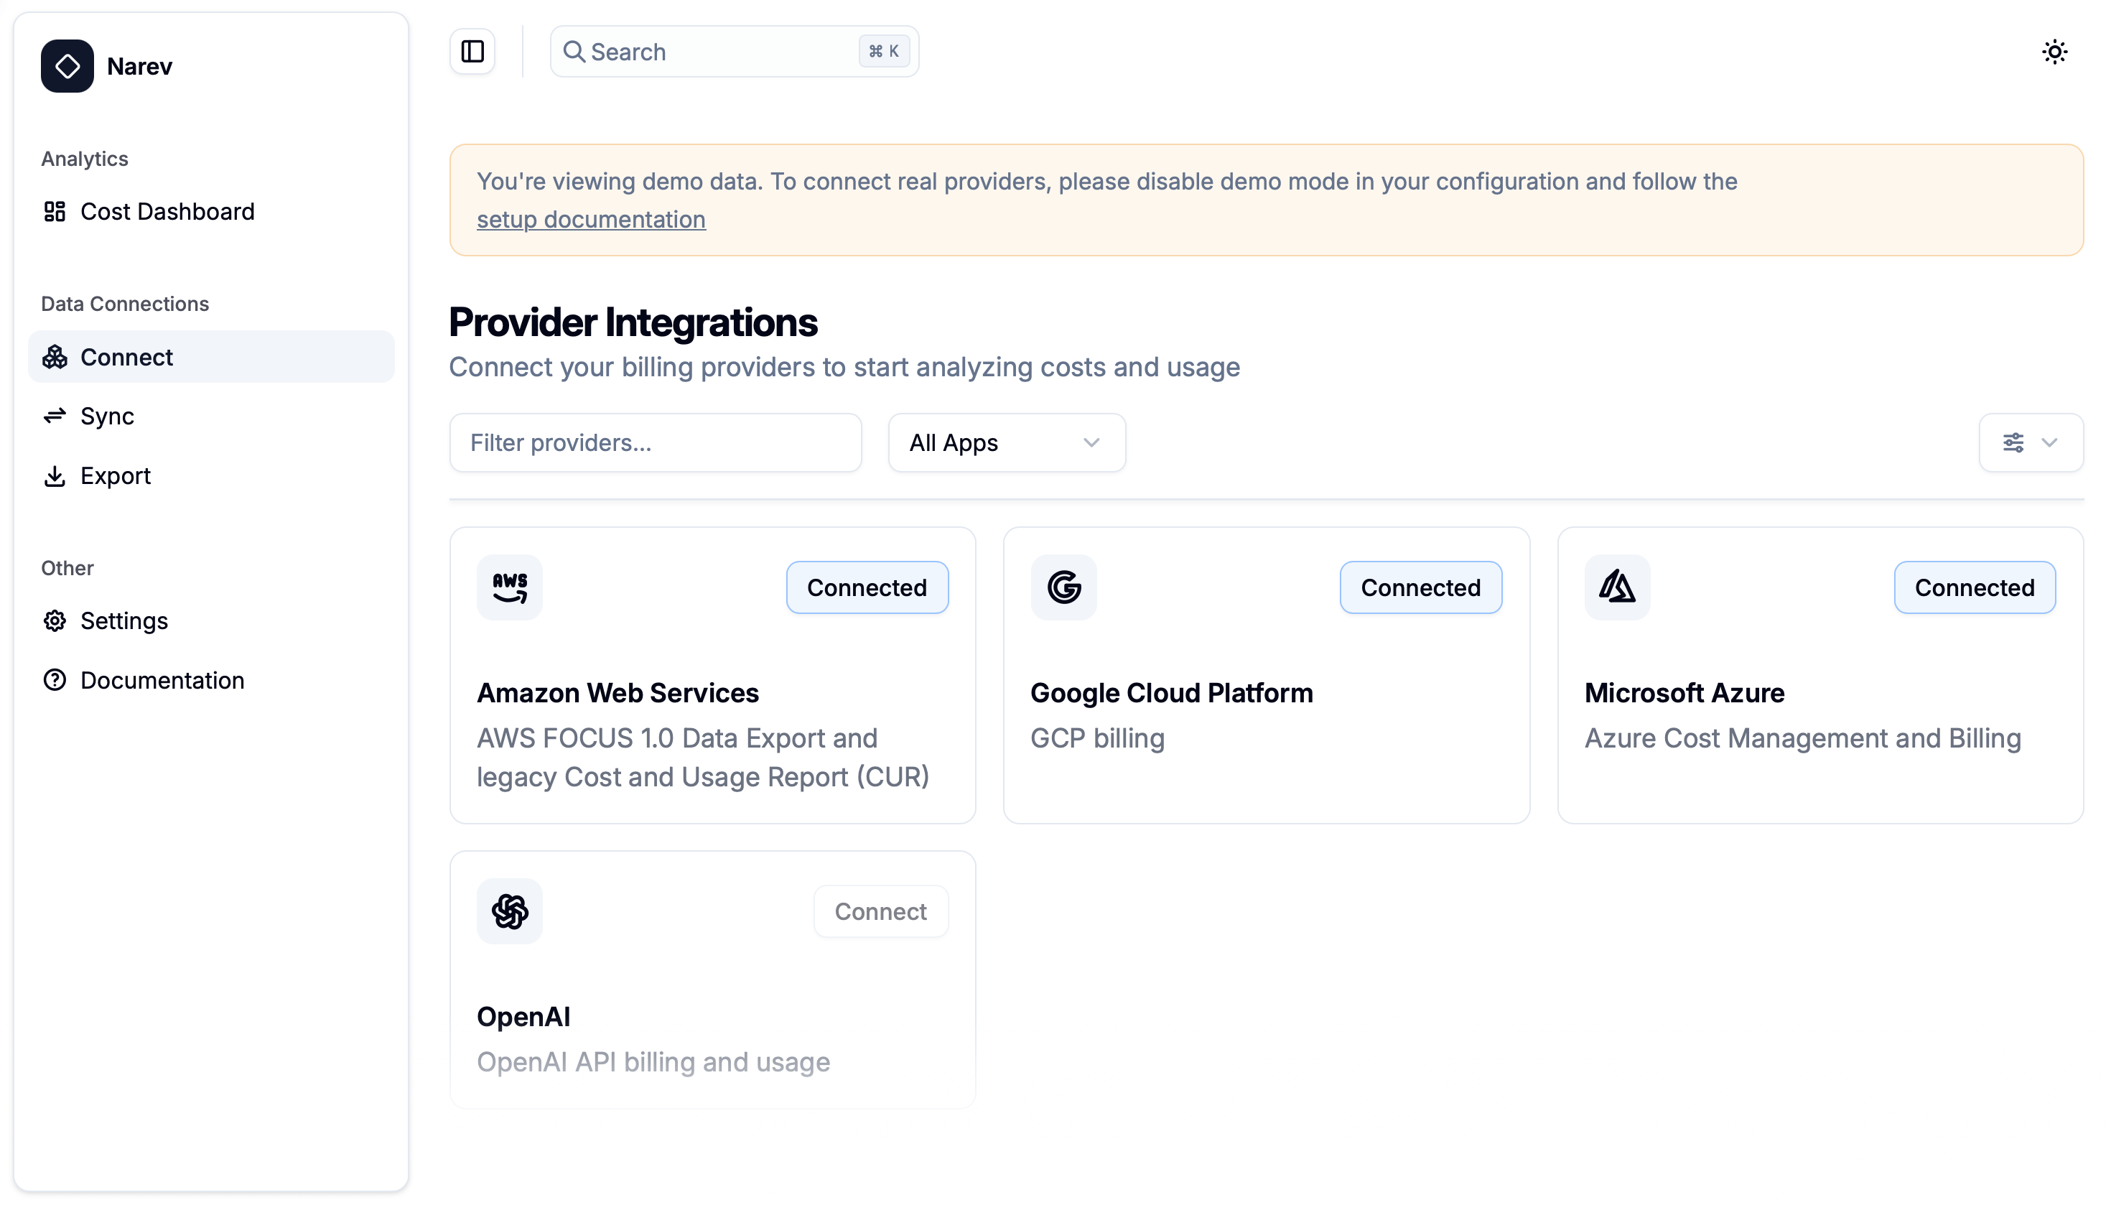This screenshot has height=1205, width=2111.
Task: Click Connect button on the OpenAI card
Action: coord(880,911)
